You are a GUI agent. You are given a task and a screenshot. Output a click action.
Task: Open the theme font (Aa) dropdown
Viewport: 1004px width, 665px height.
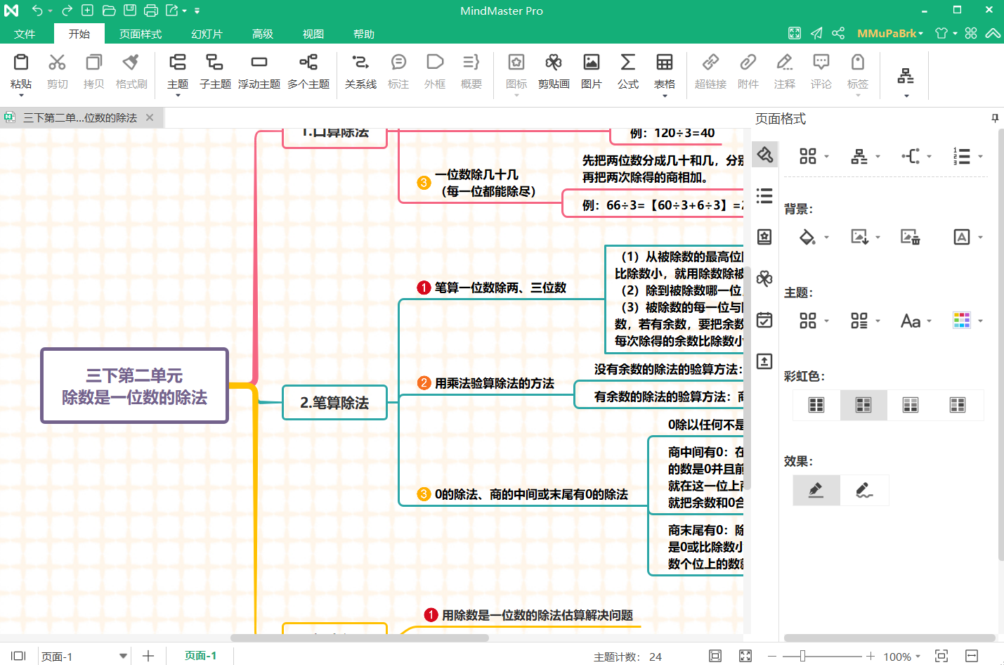pos(929,321)
